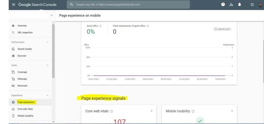
Task: Collapse the Performance section
Action: tap(47, 42)
